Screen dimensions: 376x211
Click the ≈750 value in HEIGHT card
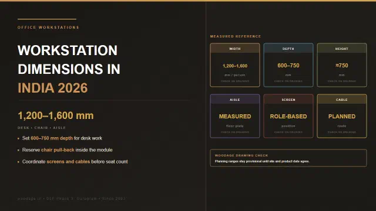coord(342,66)
